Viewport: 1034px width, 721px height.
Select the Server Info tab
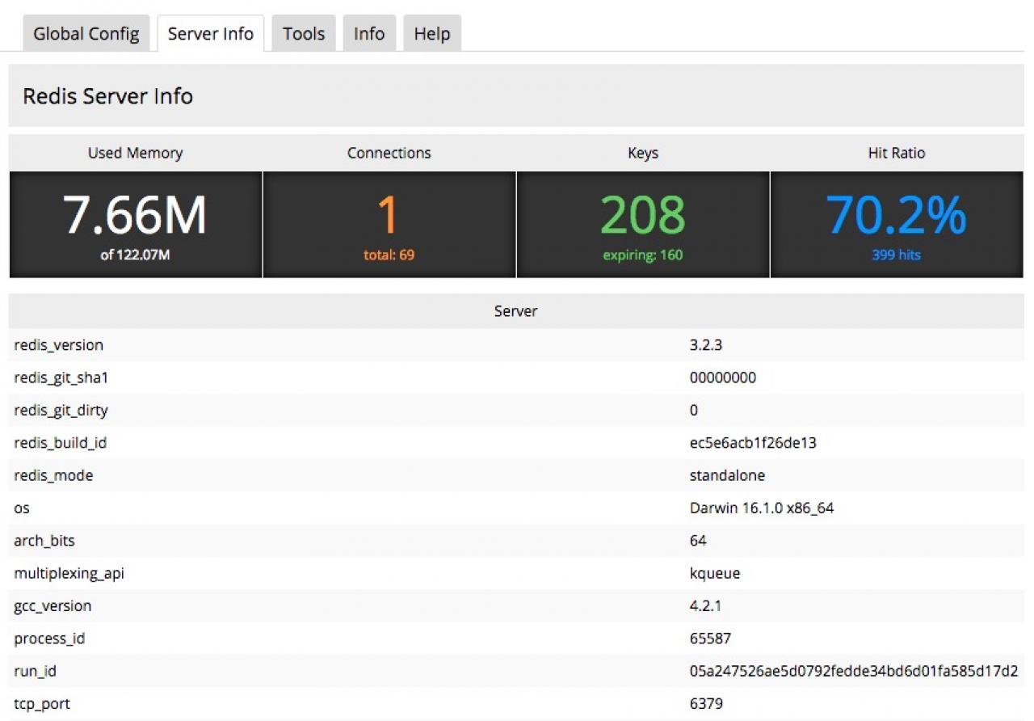point(210,34)
